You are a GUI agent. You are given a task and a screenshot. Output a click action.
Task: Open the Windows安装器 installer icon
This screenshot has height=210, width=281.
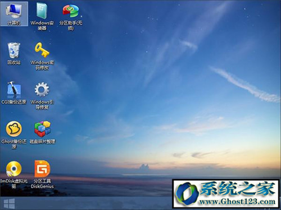[x=42, y=16]
